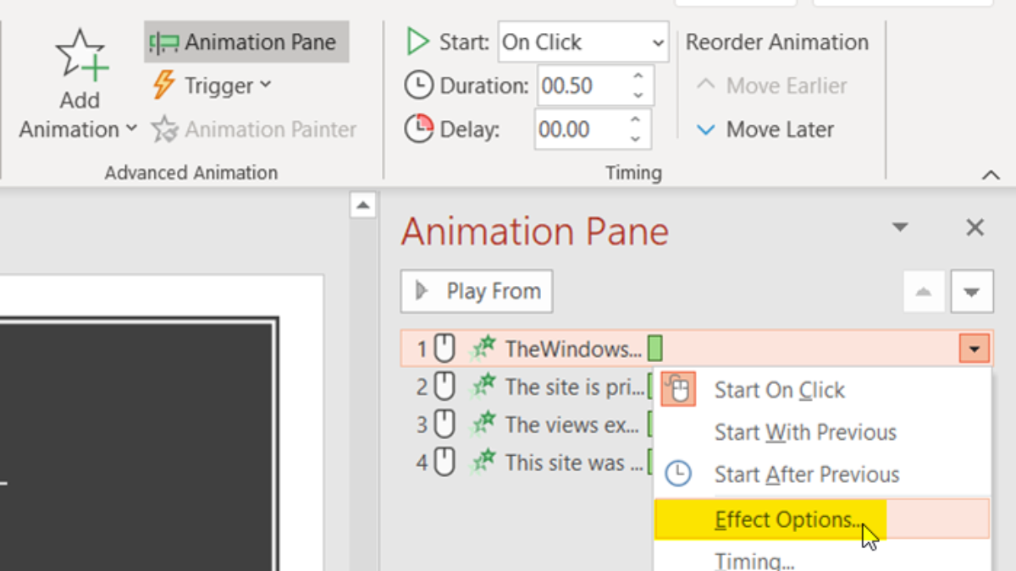The width and height of the screenshot is (1016, 571).
Task: Click inside the Duration field
Action: point(580,85)
